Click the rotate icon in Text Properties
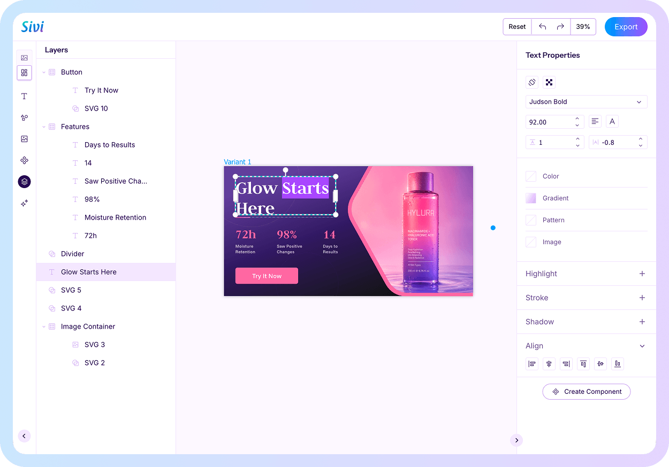 tap(532, 82)
